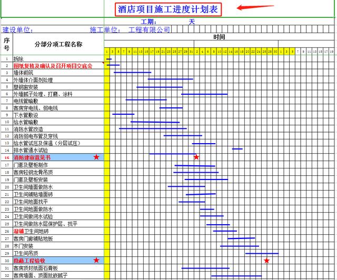The width and height of the screenshot is (337, 280).
Task: Select the blue Gantt bar for 墙体砌筑
Action: coord(132,73)
